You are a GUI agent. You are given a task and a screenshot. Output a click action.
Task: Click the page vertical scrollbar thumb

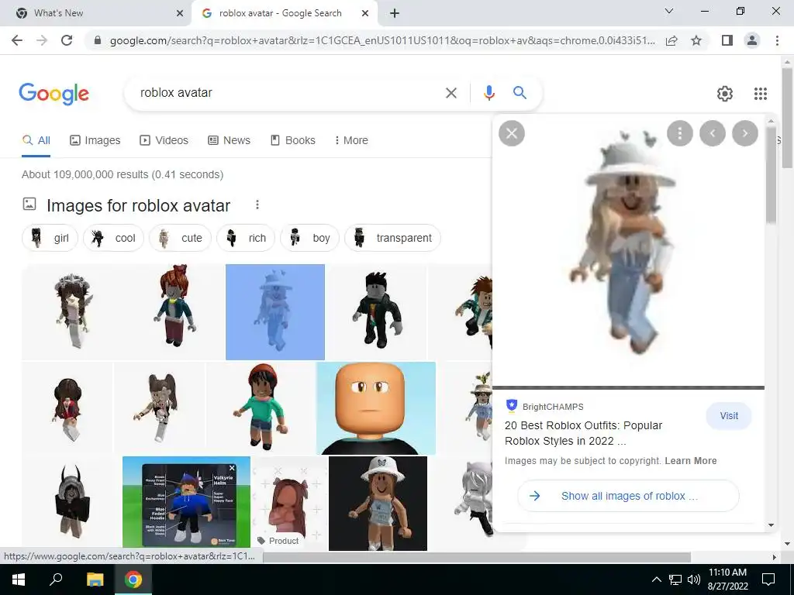787,118
